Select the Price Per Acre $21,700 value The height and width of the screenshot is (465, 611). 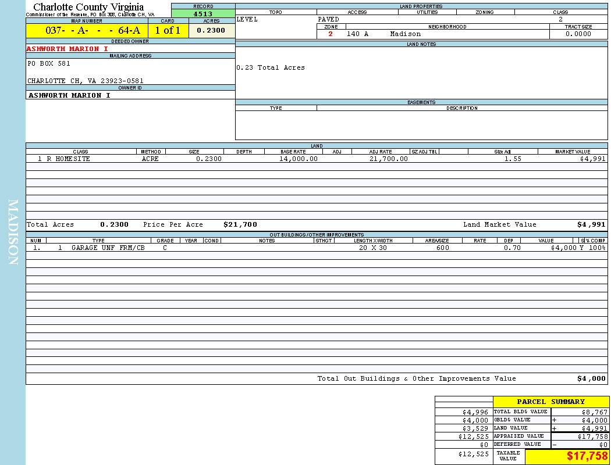(x=240, y=225)
